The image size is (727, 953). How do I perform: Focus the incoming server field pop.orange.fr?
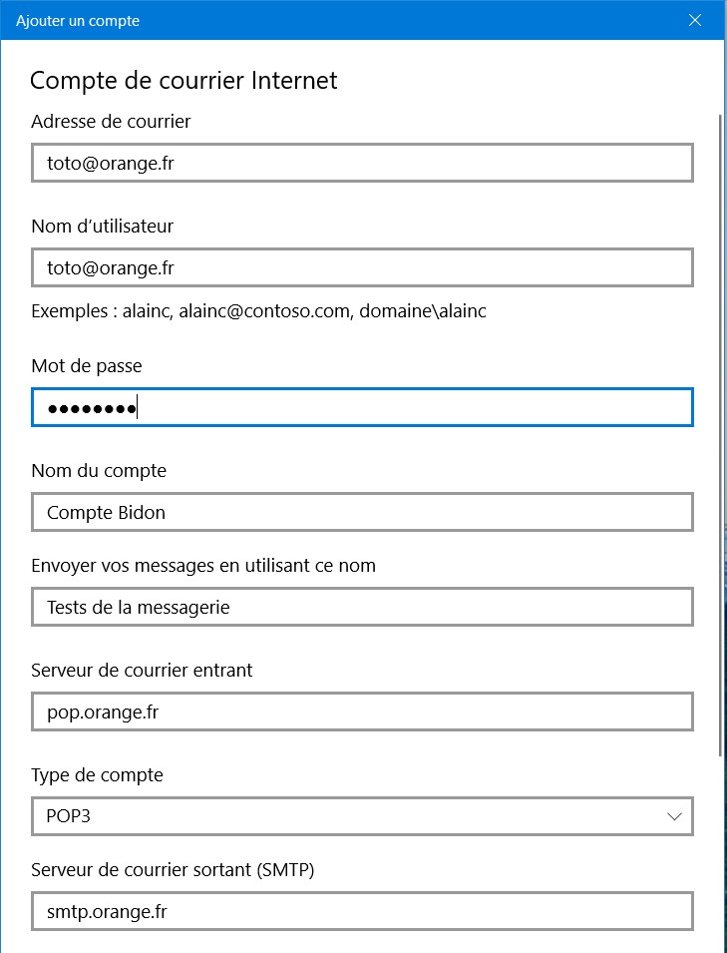pos(362,712)
